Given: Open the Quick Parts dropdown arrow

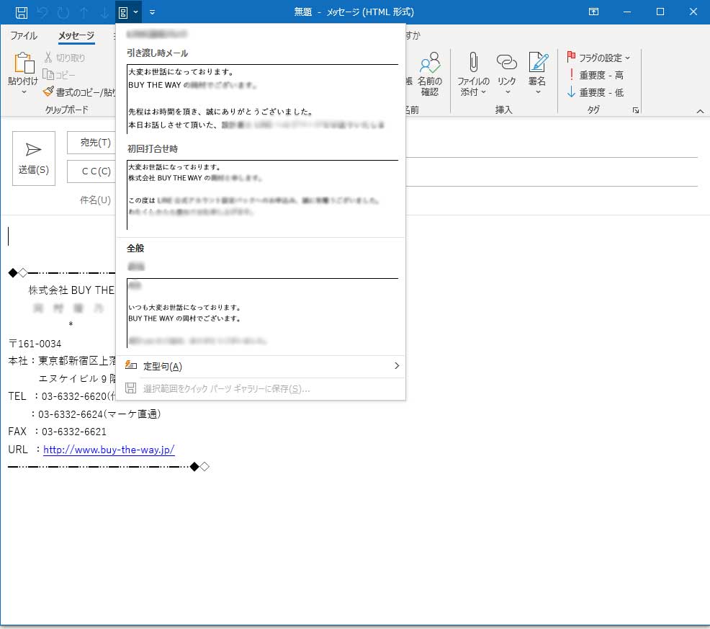Looking at the screenshot, I should coord(135,12).
